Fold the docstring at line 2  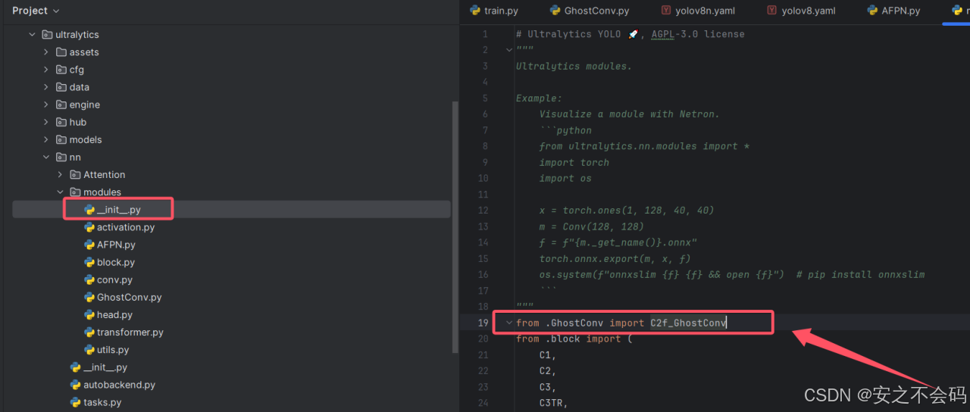[509, 50]
